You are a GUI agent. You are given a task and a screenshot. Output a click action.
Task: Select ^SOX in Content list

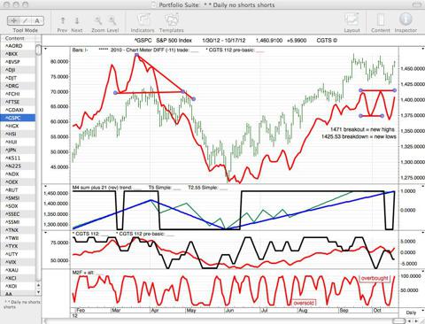(18, 206)
